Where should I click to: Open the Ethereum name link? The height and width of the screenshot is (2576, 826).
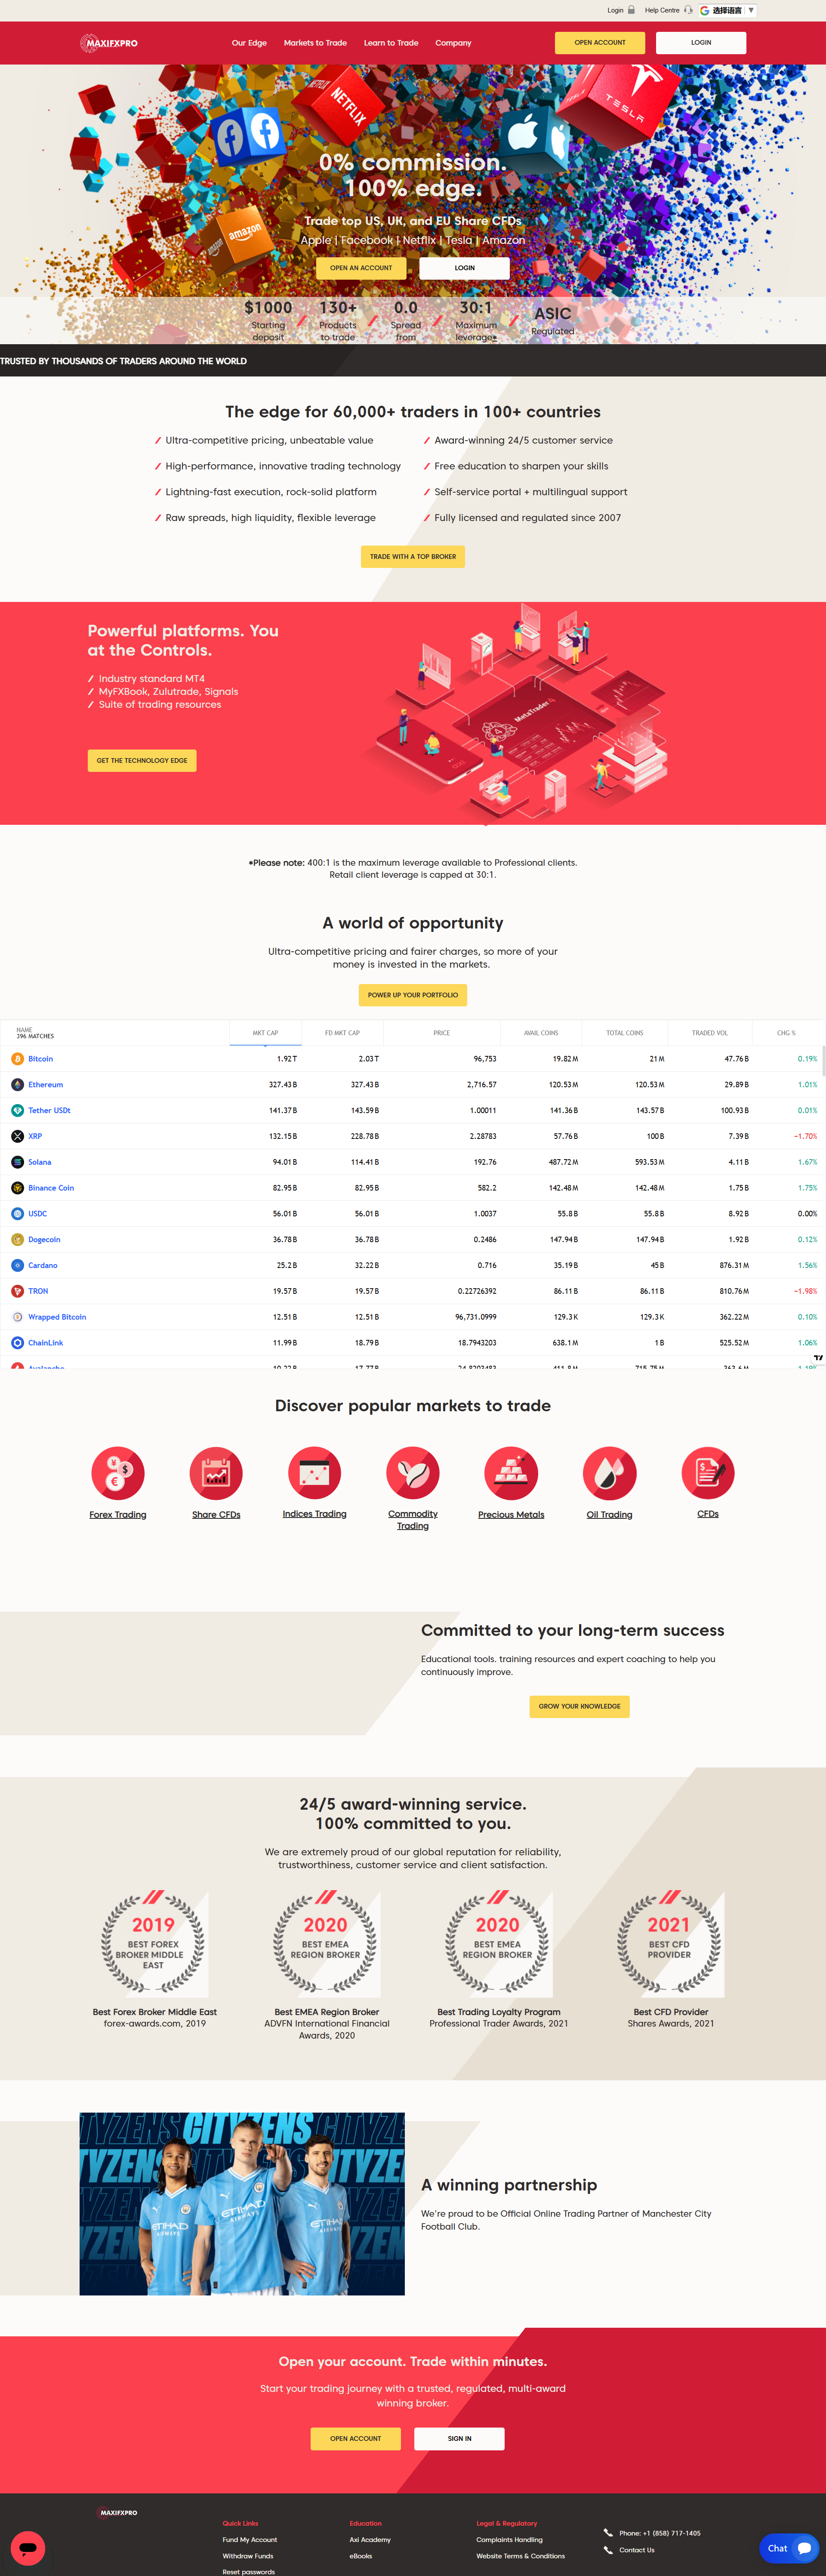tap(45, 1085)
